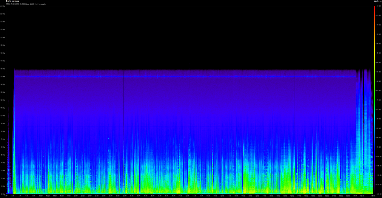The image size is (382, 198).
Task: Click the 'spek' logo text
Action: point(376,1)
